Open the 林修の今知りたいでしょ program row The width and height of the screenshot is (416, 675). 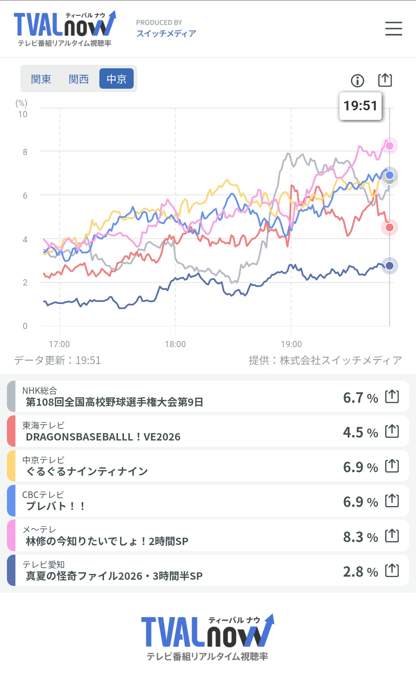click(208, 536)
